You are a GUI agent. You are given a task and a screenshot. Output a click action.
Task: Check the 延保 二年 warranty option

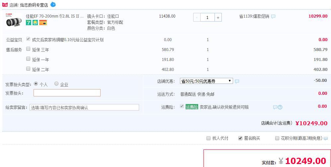click(x=28, y=69)
